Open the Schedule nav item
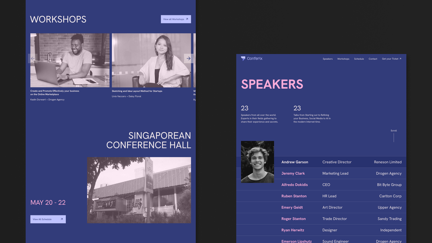This screenshot has width=432, height=243. (359, 58)
